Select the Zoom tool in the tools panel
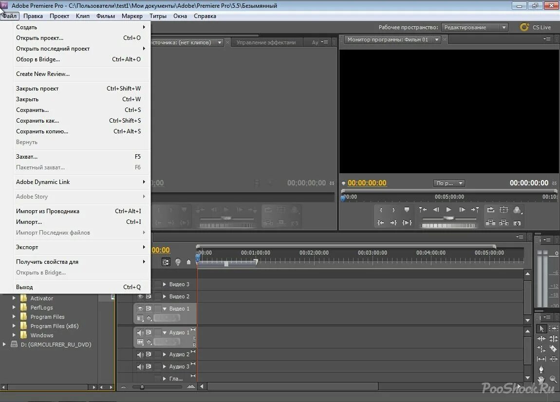The height and width of the screenshot is (402, 560). [x=553, y=379]
